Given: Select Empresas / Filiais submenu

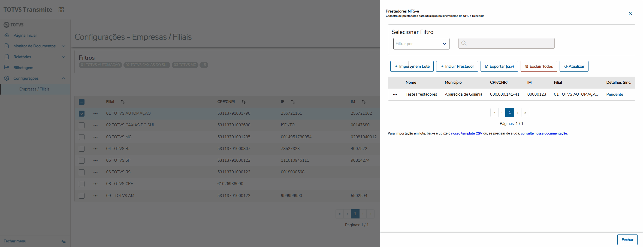Looking at the screenshot, I should tap(34, 89).
